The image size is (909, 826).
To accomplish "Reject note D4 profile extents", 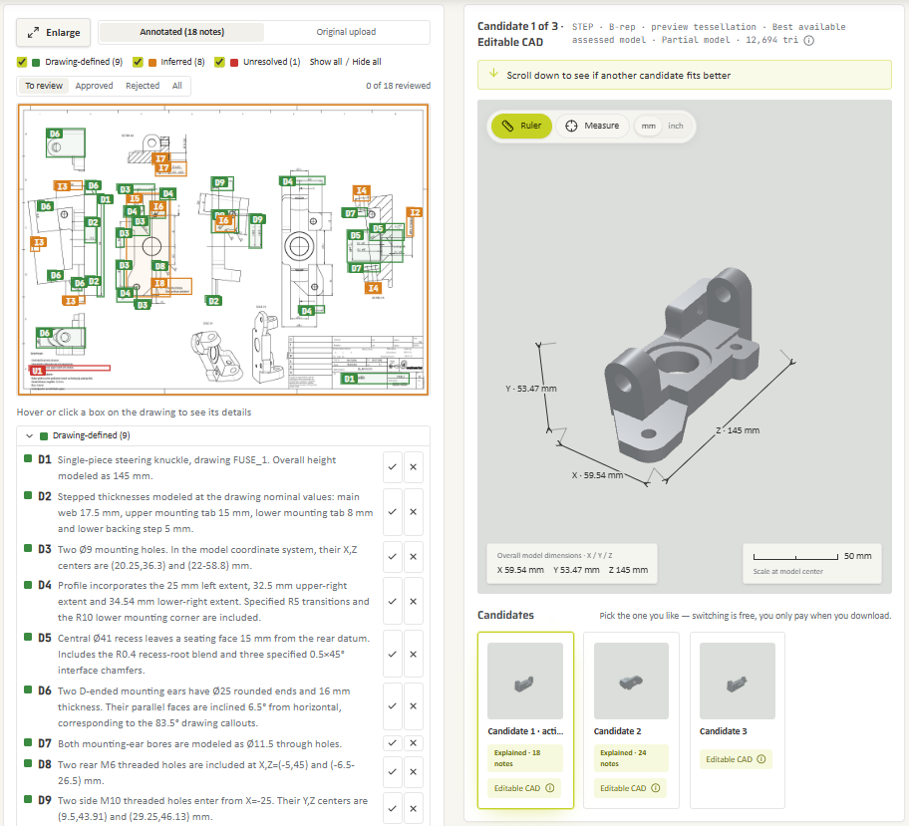I will tap(414, 602).
